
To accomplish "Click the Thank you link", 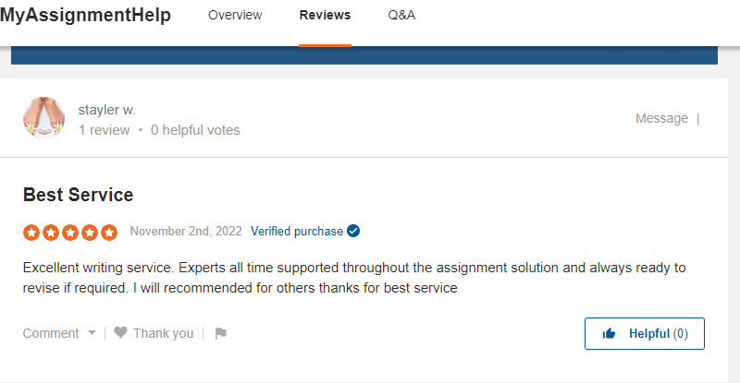I will point(164,333).
